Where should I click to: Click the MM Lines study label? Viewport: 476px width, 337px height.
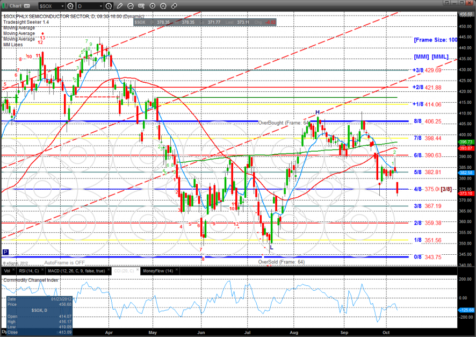click(13, 45)
